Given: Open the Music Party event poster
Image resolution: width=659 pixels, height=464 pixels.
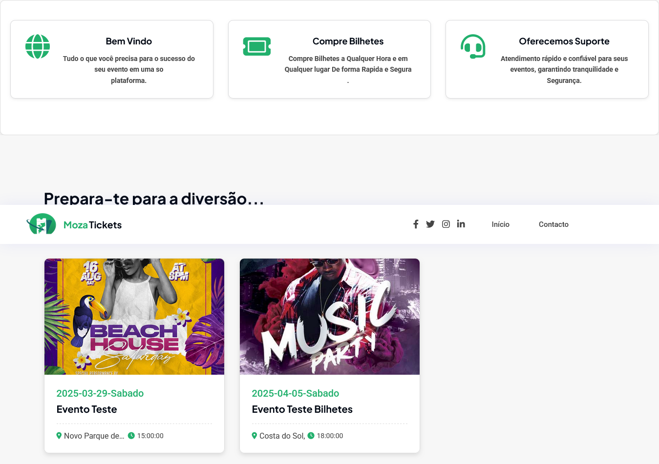Looking at the screenshot, I should point(330,317).
